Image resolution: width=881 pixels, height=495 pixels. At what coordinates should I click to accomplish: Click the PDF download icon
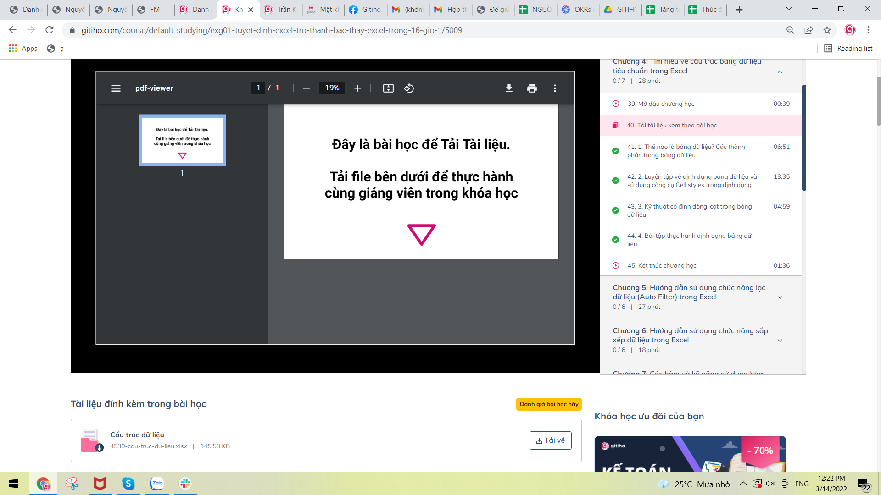pos(509,88)
